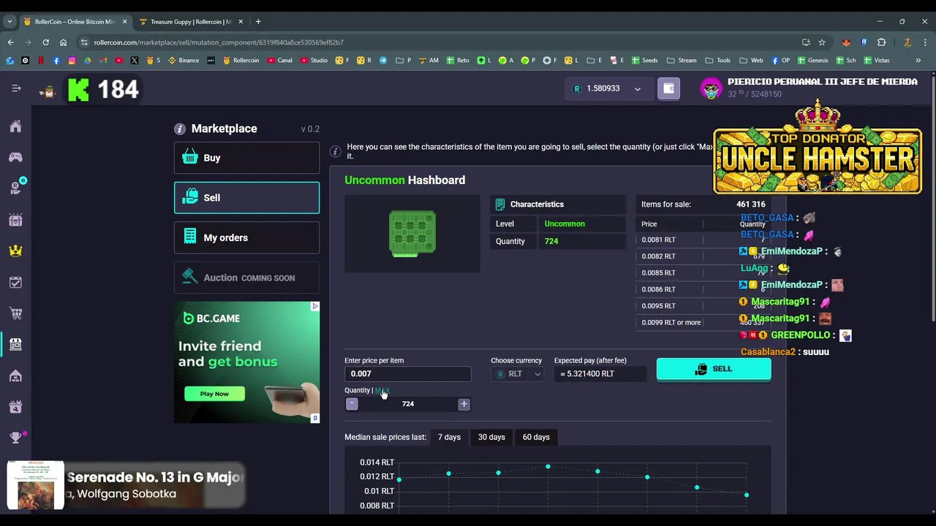Screen dimensions: 936x526
Task: Go to the browser home icon
Action: 63,42
